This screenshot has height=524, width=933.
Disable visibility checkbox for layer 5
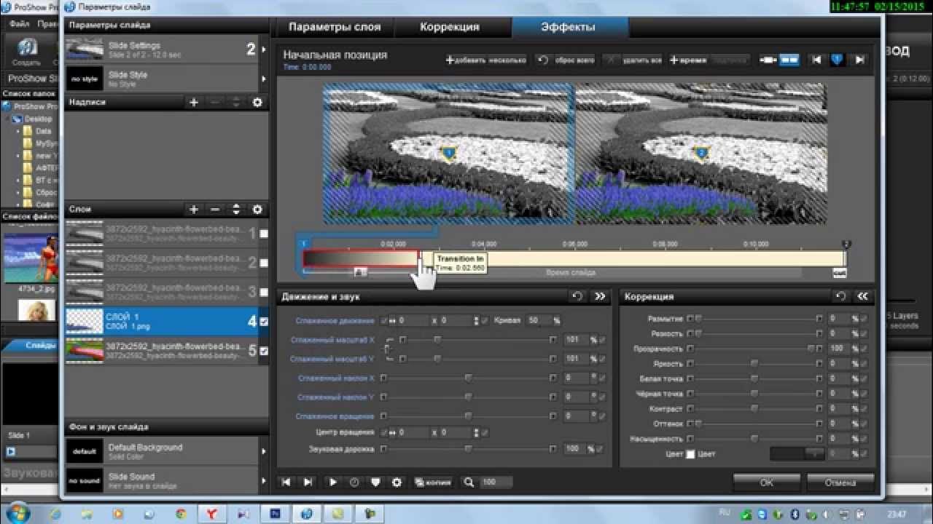[x=264, y=350]
